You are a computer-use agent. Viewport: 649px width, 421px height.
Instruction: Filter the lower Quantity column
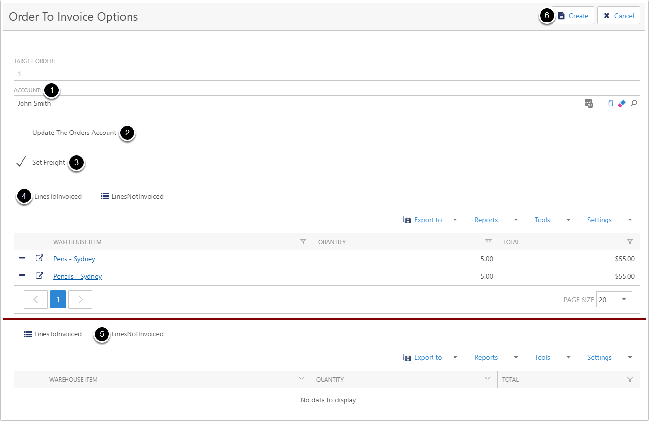coord(487,379)
